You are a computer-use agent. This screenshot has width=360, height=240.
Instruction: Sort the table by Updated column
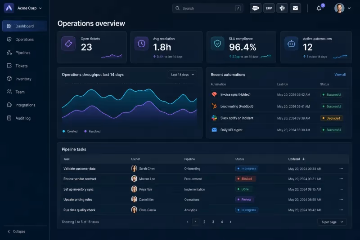(297, 159)
